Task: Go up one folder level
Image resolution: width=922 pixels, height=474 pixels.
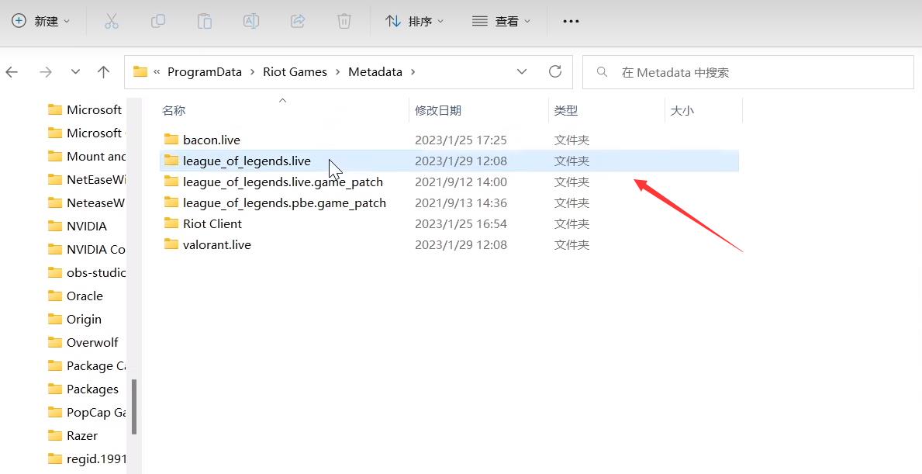Action: pos(103,71)
